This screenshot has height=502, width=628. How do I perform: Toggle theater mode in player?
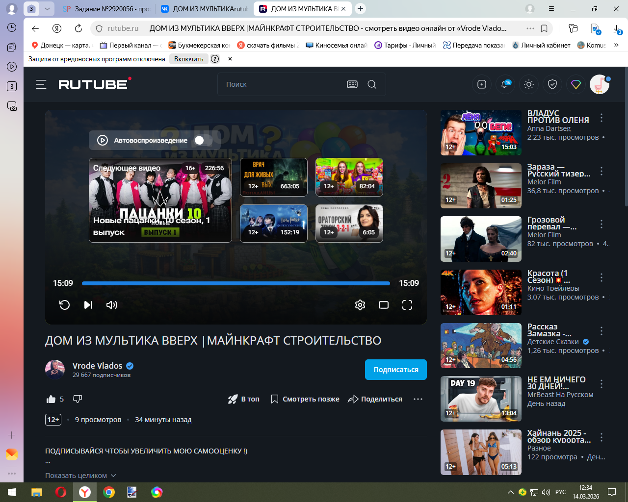coord(384,305)
